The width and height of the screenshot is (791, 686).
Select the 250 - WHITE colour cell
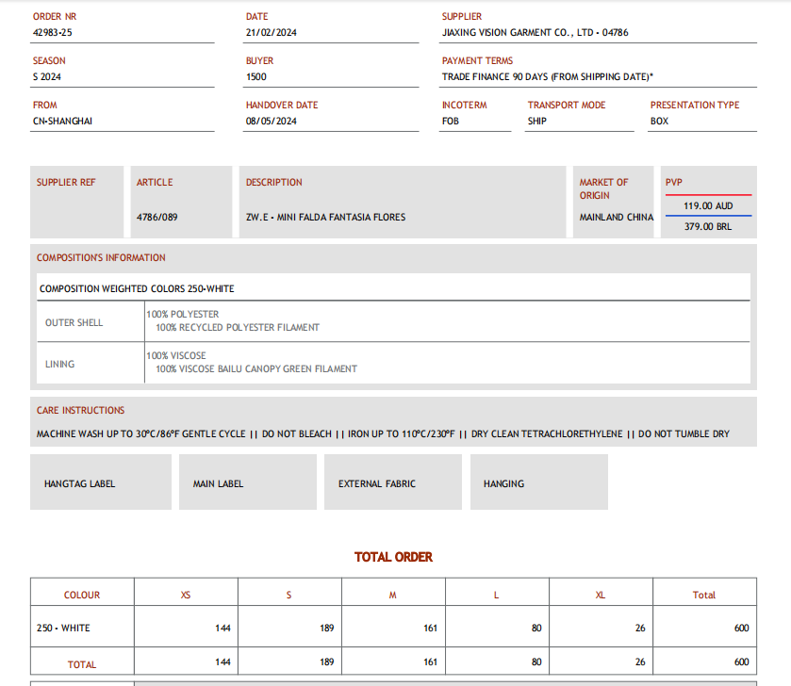pyautogui.click(x=63, y=628)
